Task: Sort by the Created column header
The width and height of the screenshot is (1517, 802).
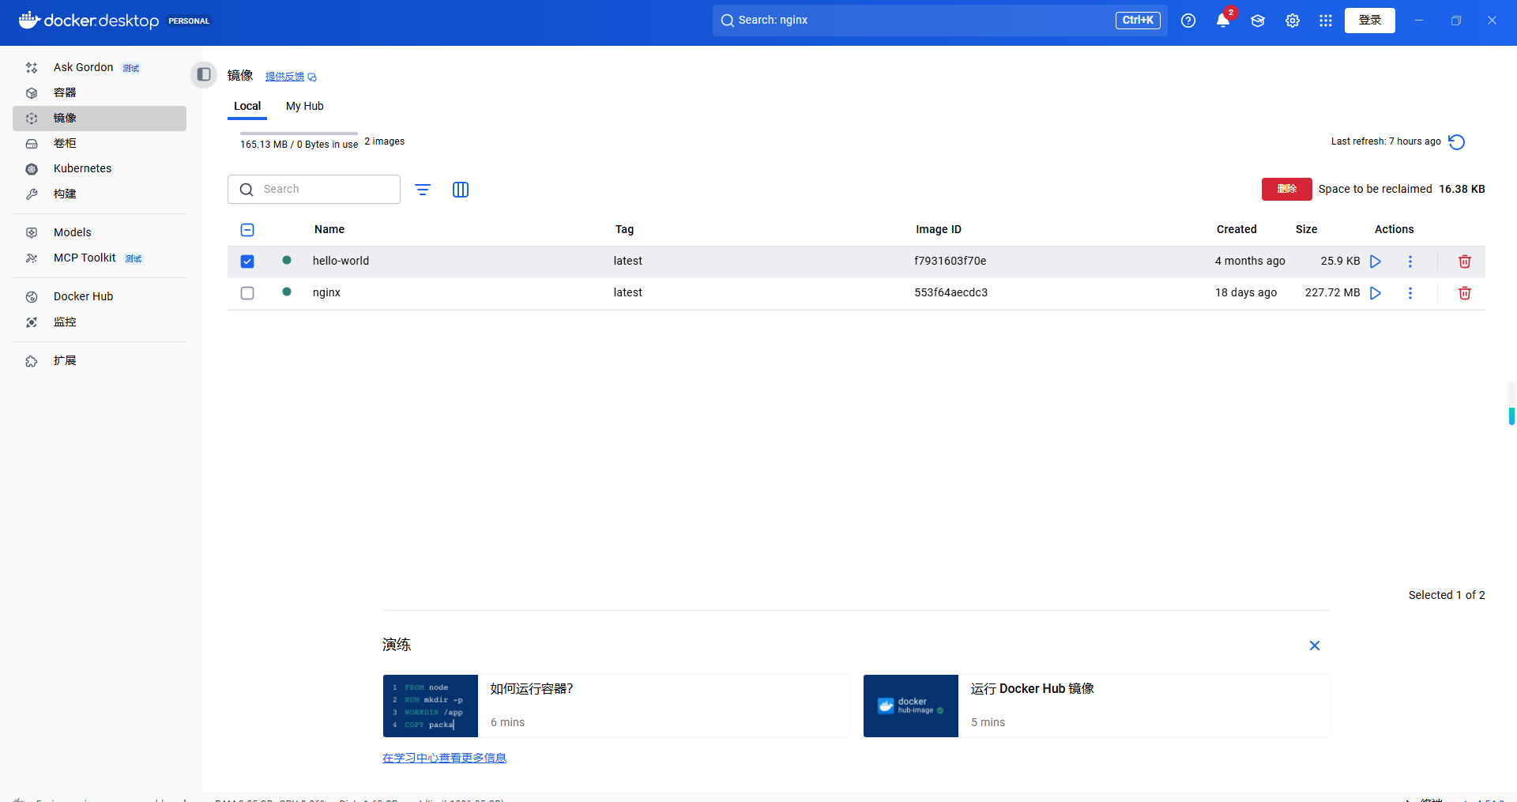Action: [1237, 230]
